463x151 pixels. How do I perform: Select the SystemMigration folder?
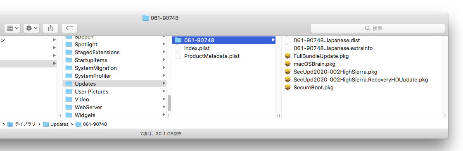click(114, 68)
